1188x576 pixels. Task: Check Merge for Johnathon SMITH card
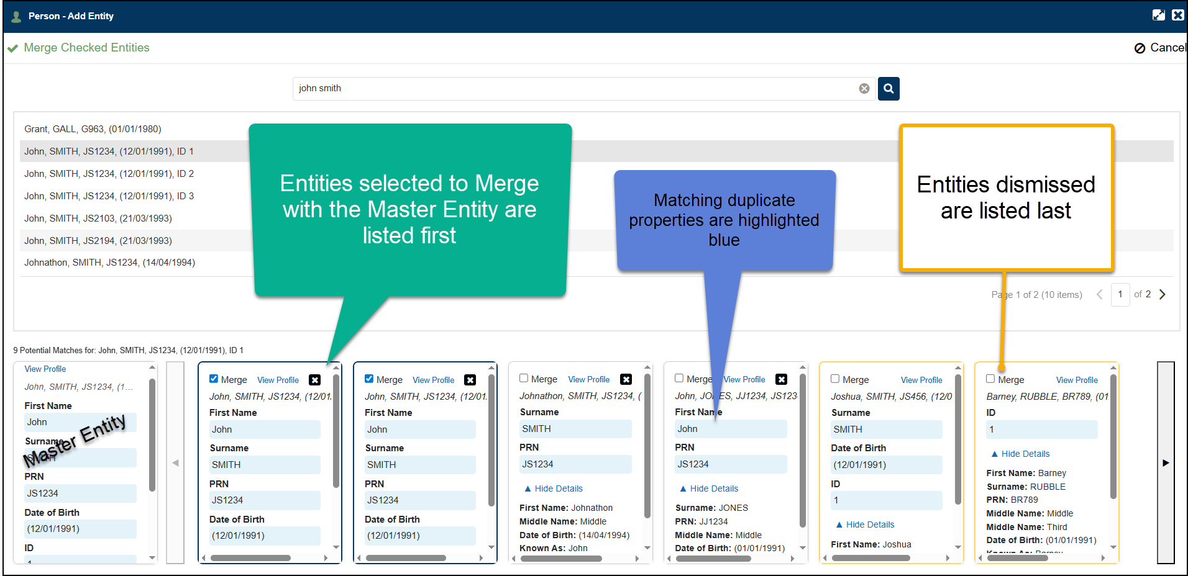coord(524,379)
